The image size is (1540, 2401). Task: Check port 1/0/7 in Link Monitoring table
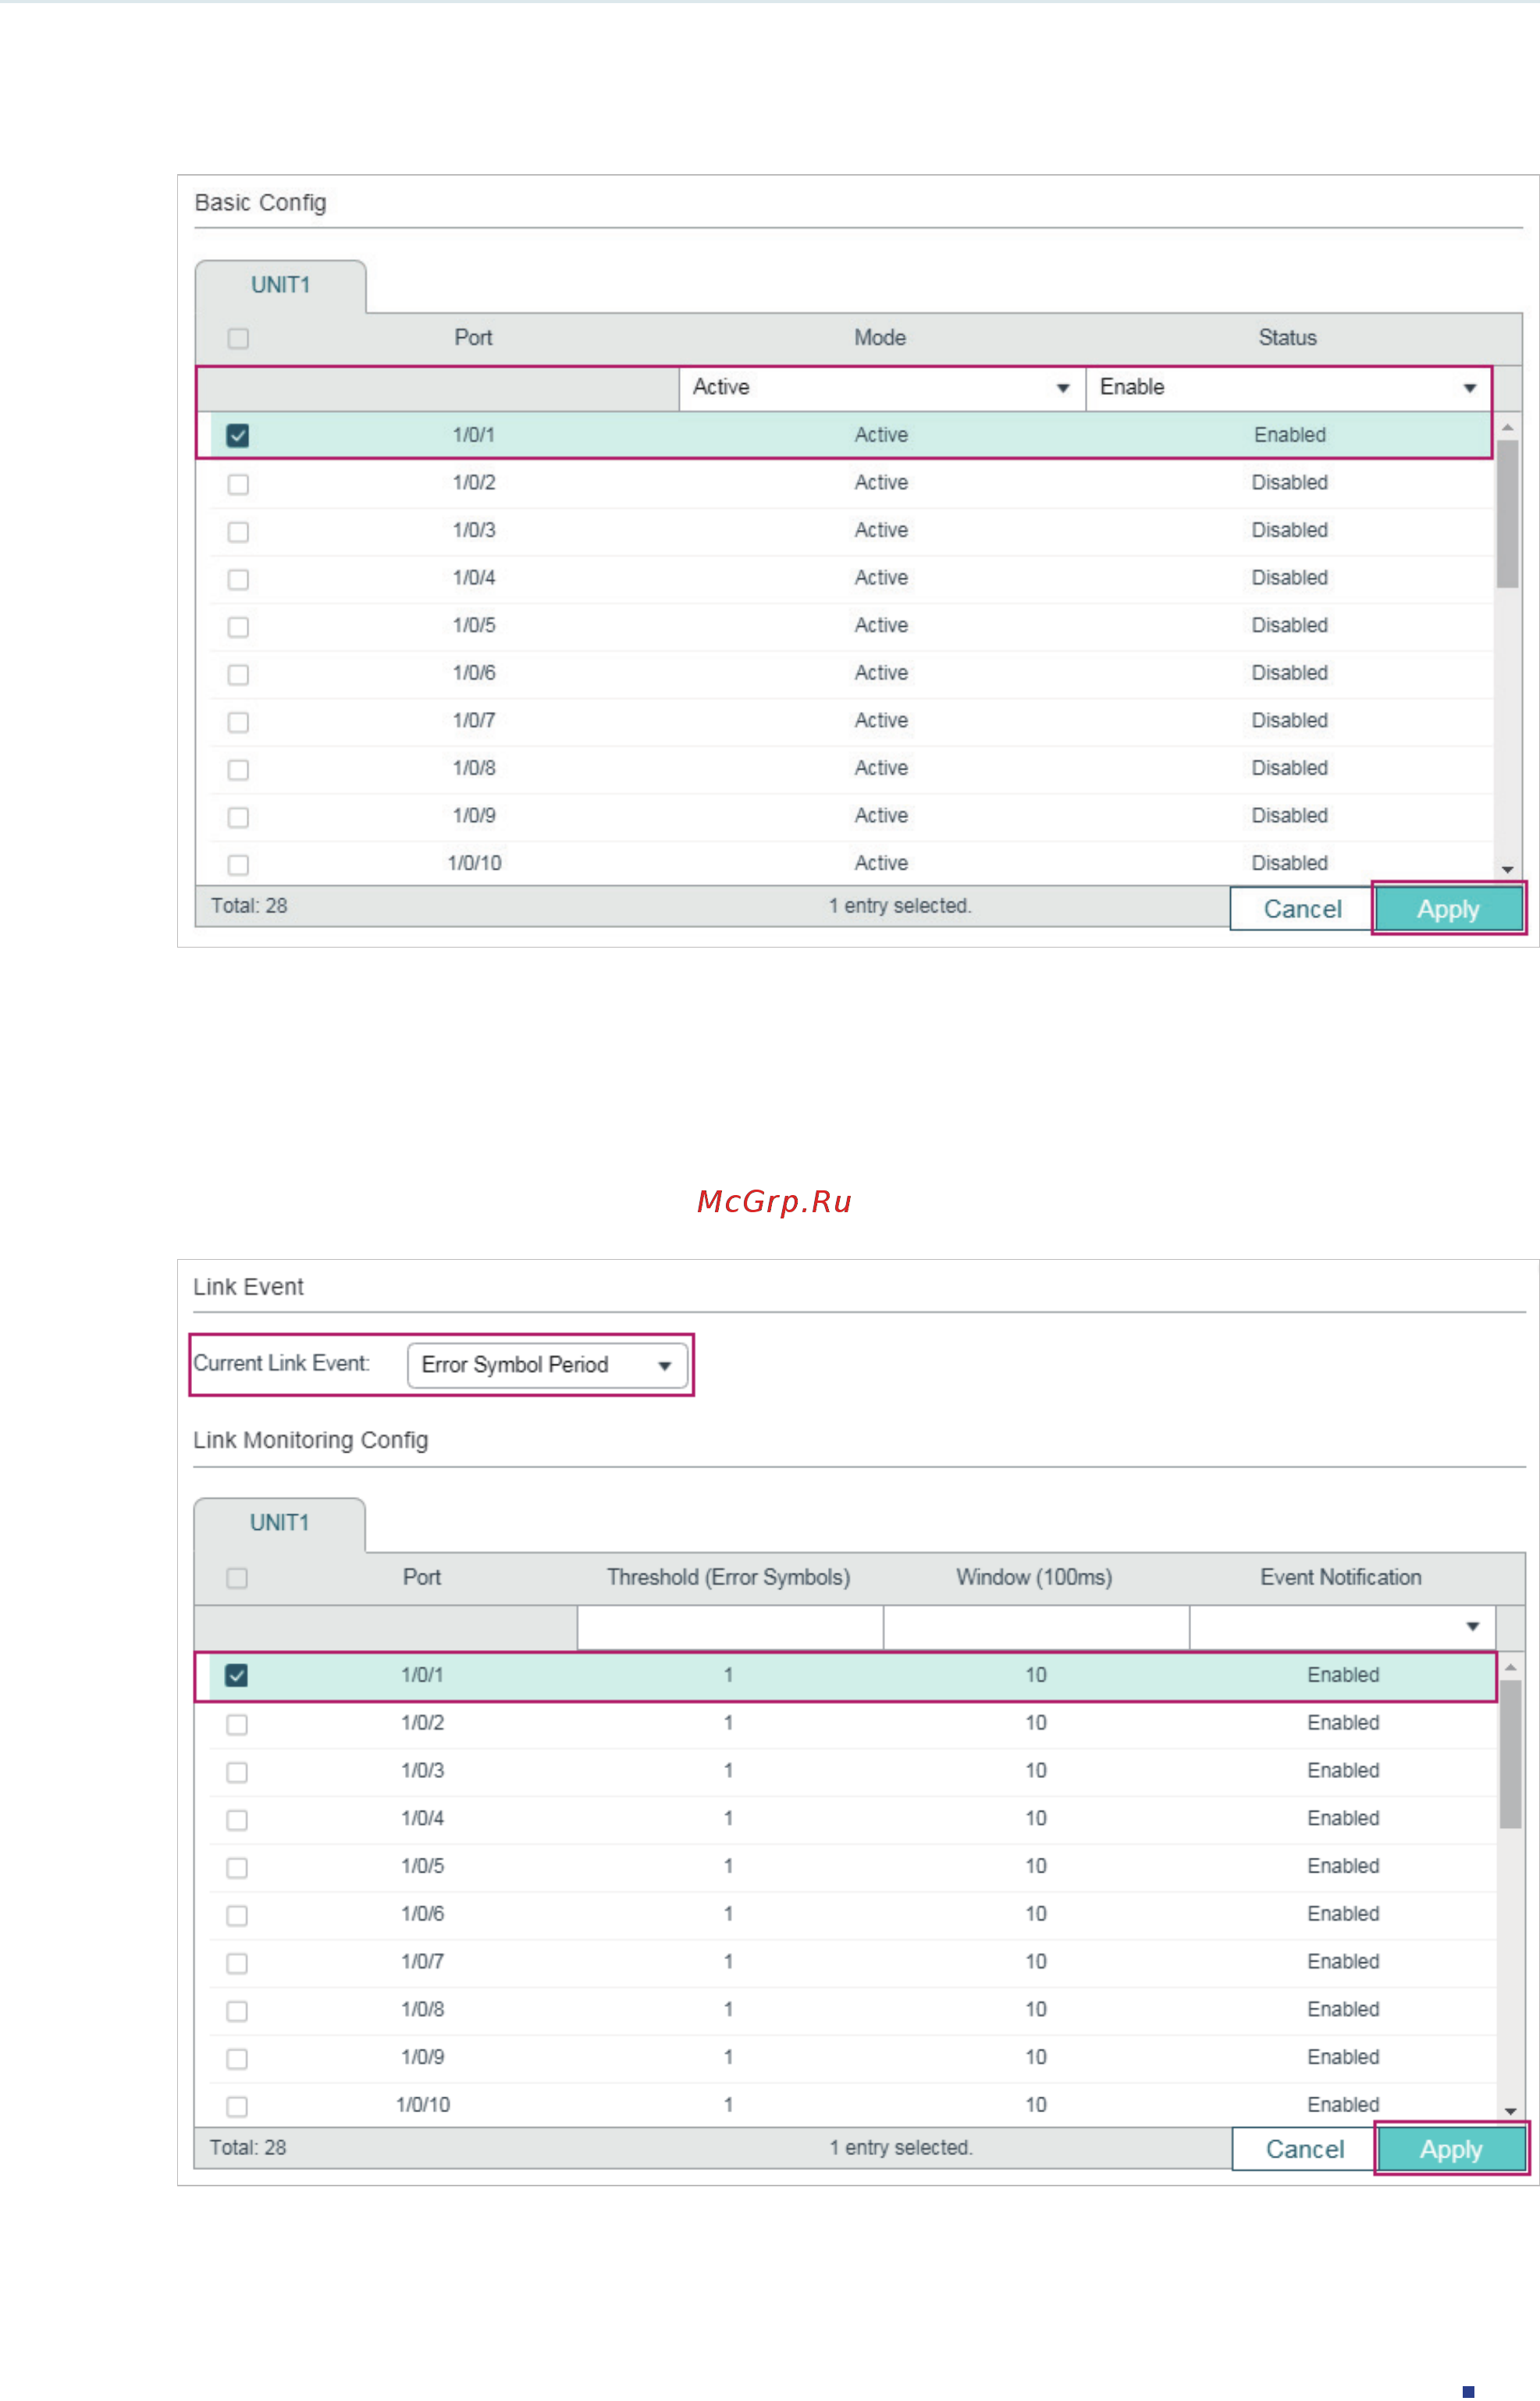point(237,1963)
